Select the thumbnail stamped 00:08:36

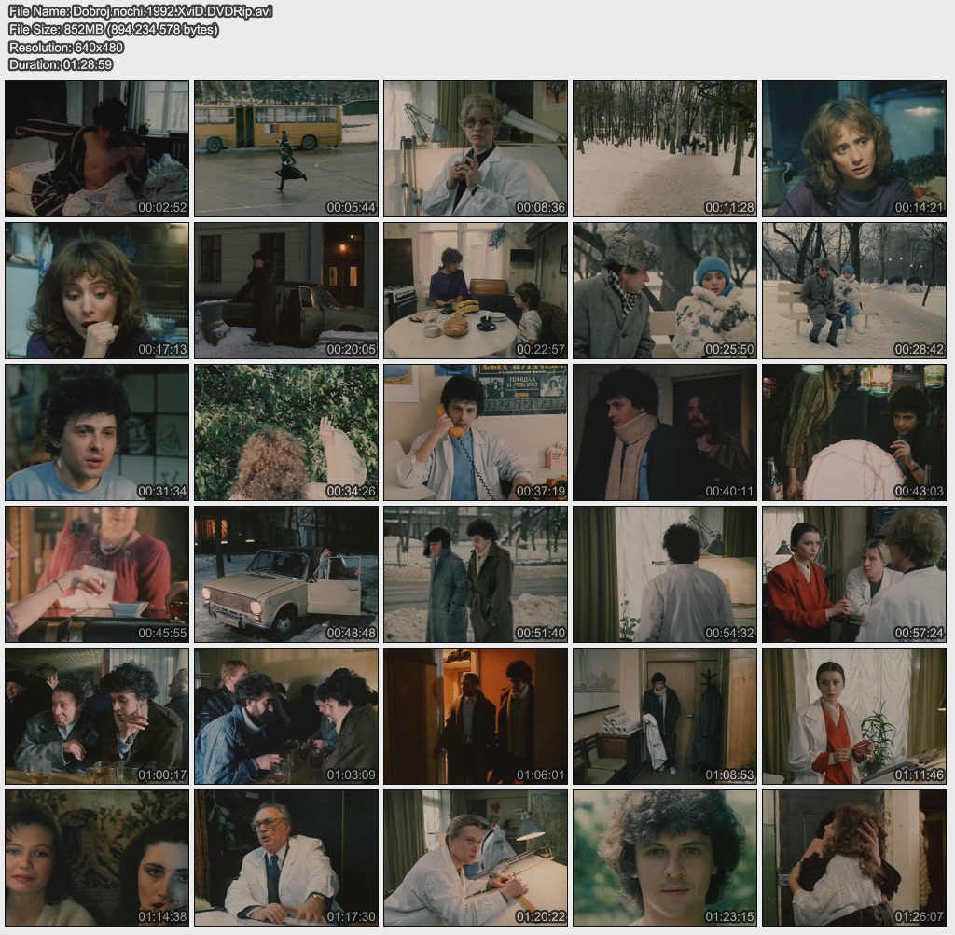pyautogui.click(x=476, y=148)
